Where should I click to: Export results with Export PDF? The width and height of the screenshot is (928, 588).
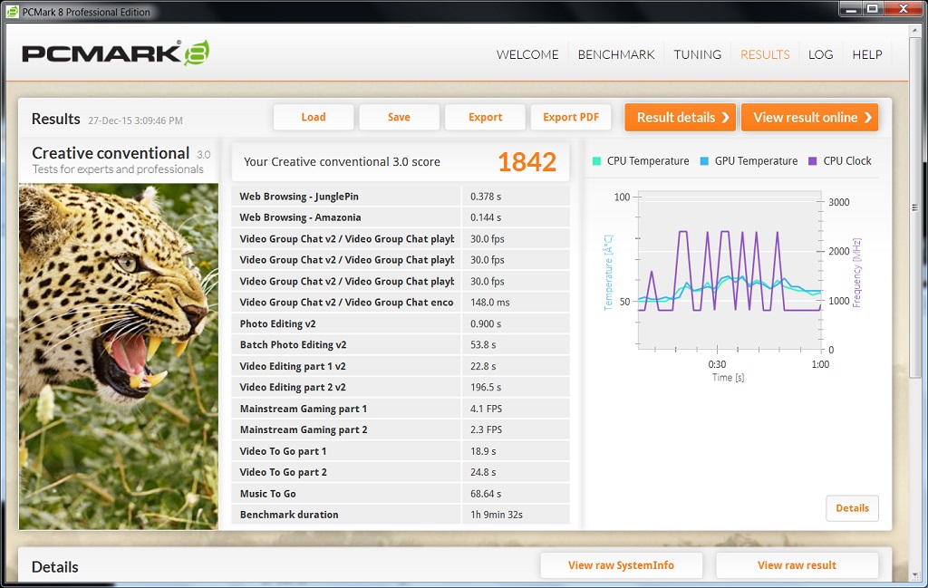(x=571, y=117)
